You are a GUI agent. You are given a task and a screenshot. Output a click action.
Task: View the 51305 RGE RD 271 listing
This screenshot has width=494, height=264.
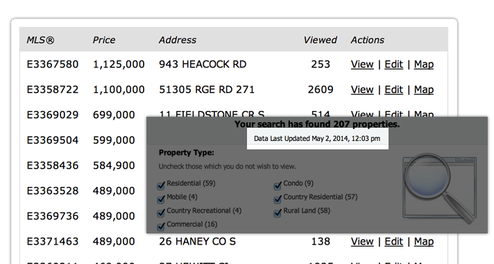(362, 90)
